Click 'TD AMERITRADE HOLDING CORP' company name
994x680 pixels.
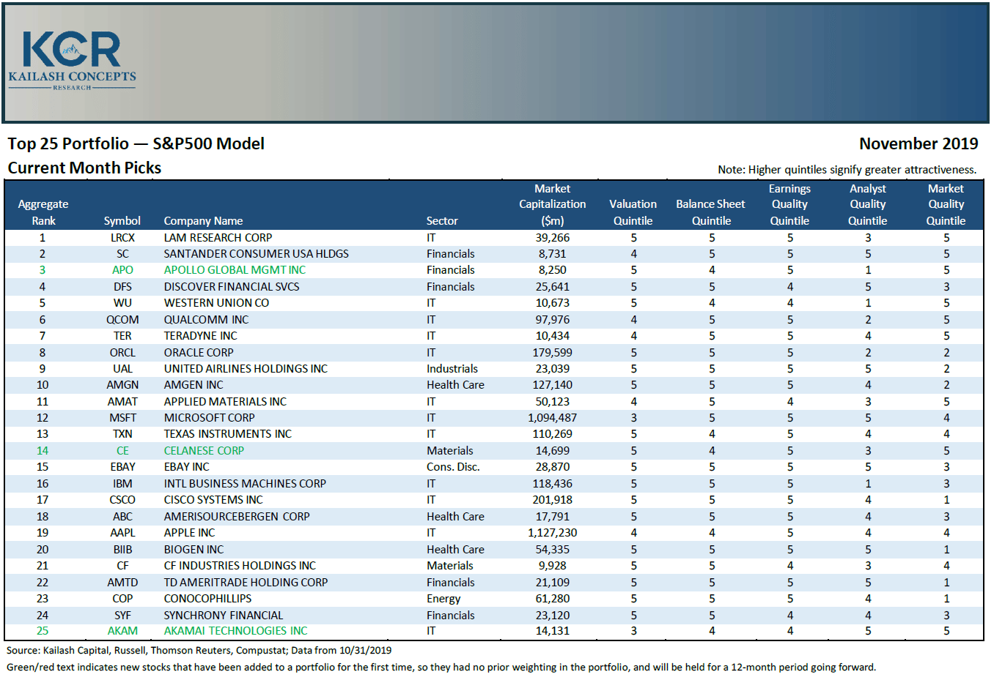click(246, 583)
